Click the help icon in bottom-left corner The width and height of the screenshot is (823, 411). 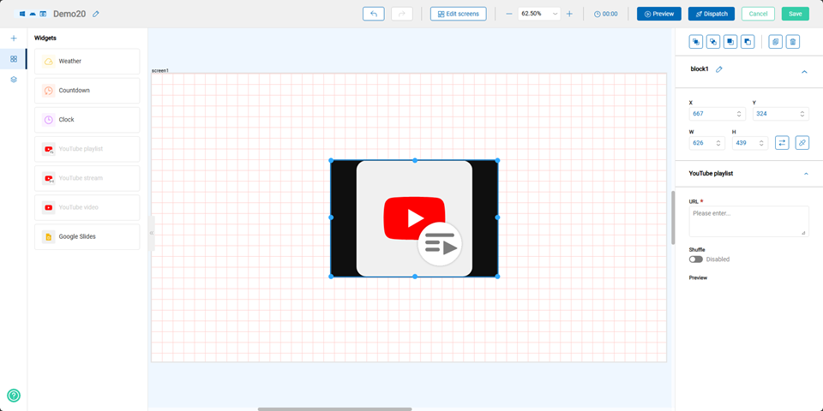pyautogui.click(x=14, y=396)
